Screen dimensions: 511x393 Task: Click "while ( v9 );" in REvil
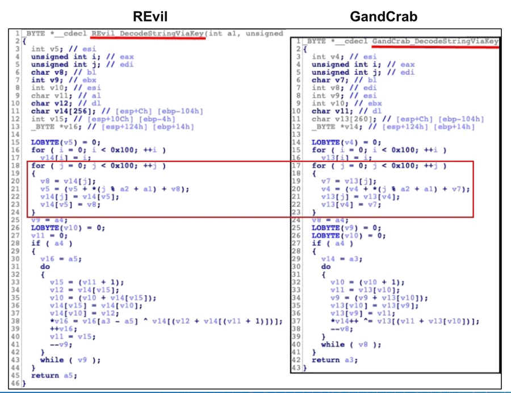pos(70,360)
